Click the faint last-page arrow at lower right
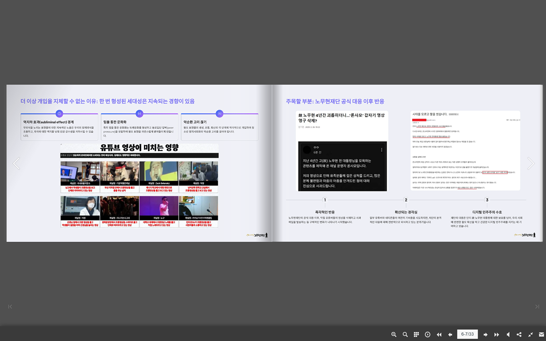546x341 pixels. [537, 306]
